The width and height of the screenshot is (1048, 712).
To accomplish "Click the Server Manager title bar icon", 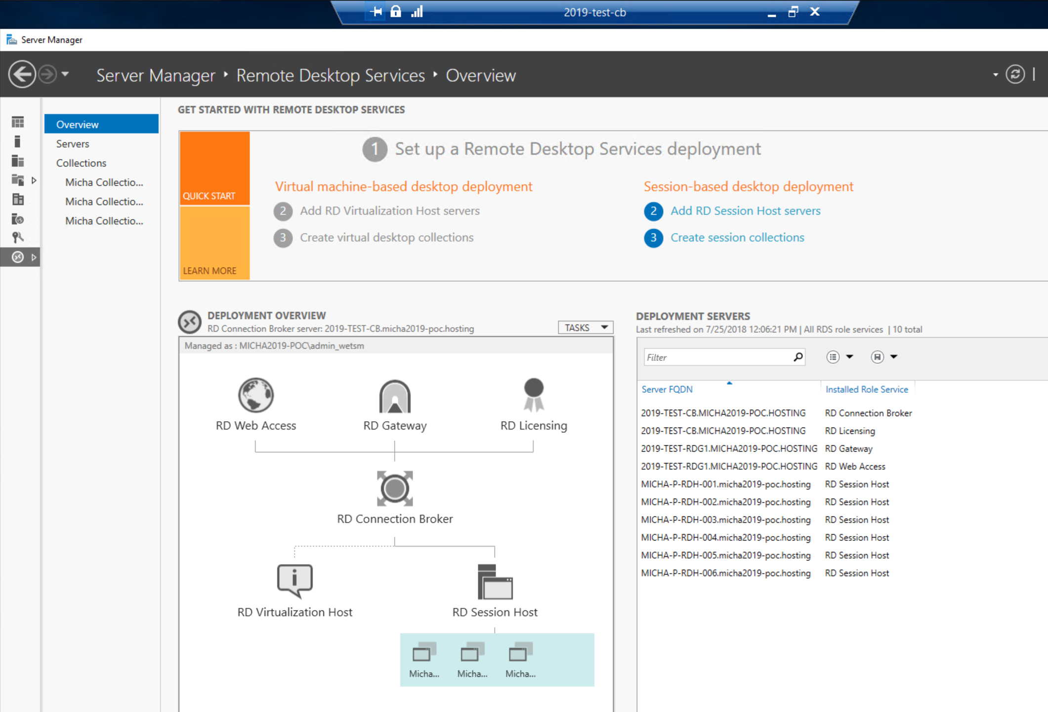I will point(11,40).
